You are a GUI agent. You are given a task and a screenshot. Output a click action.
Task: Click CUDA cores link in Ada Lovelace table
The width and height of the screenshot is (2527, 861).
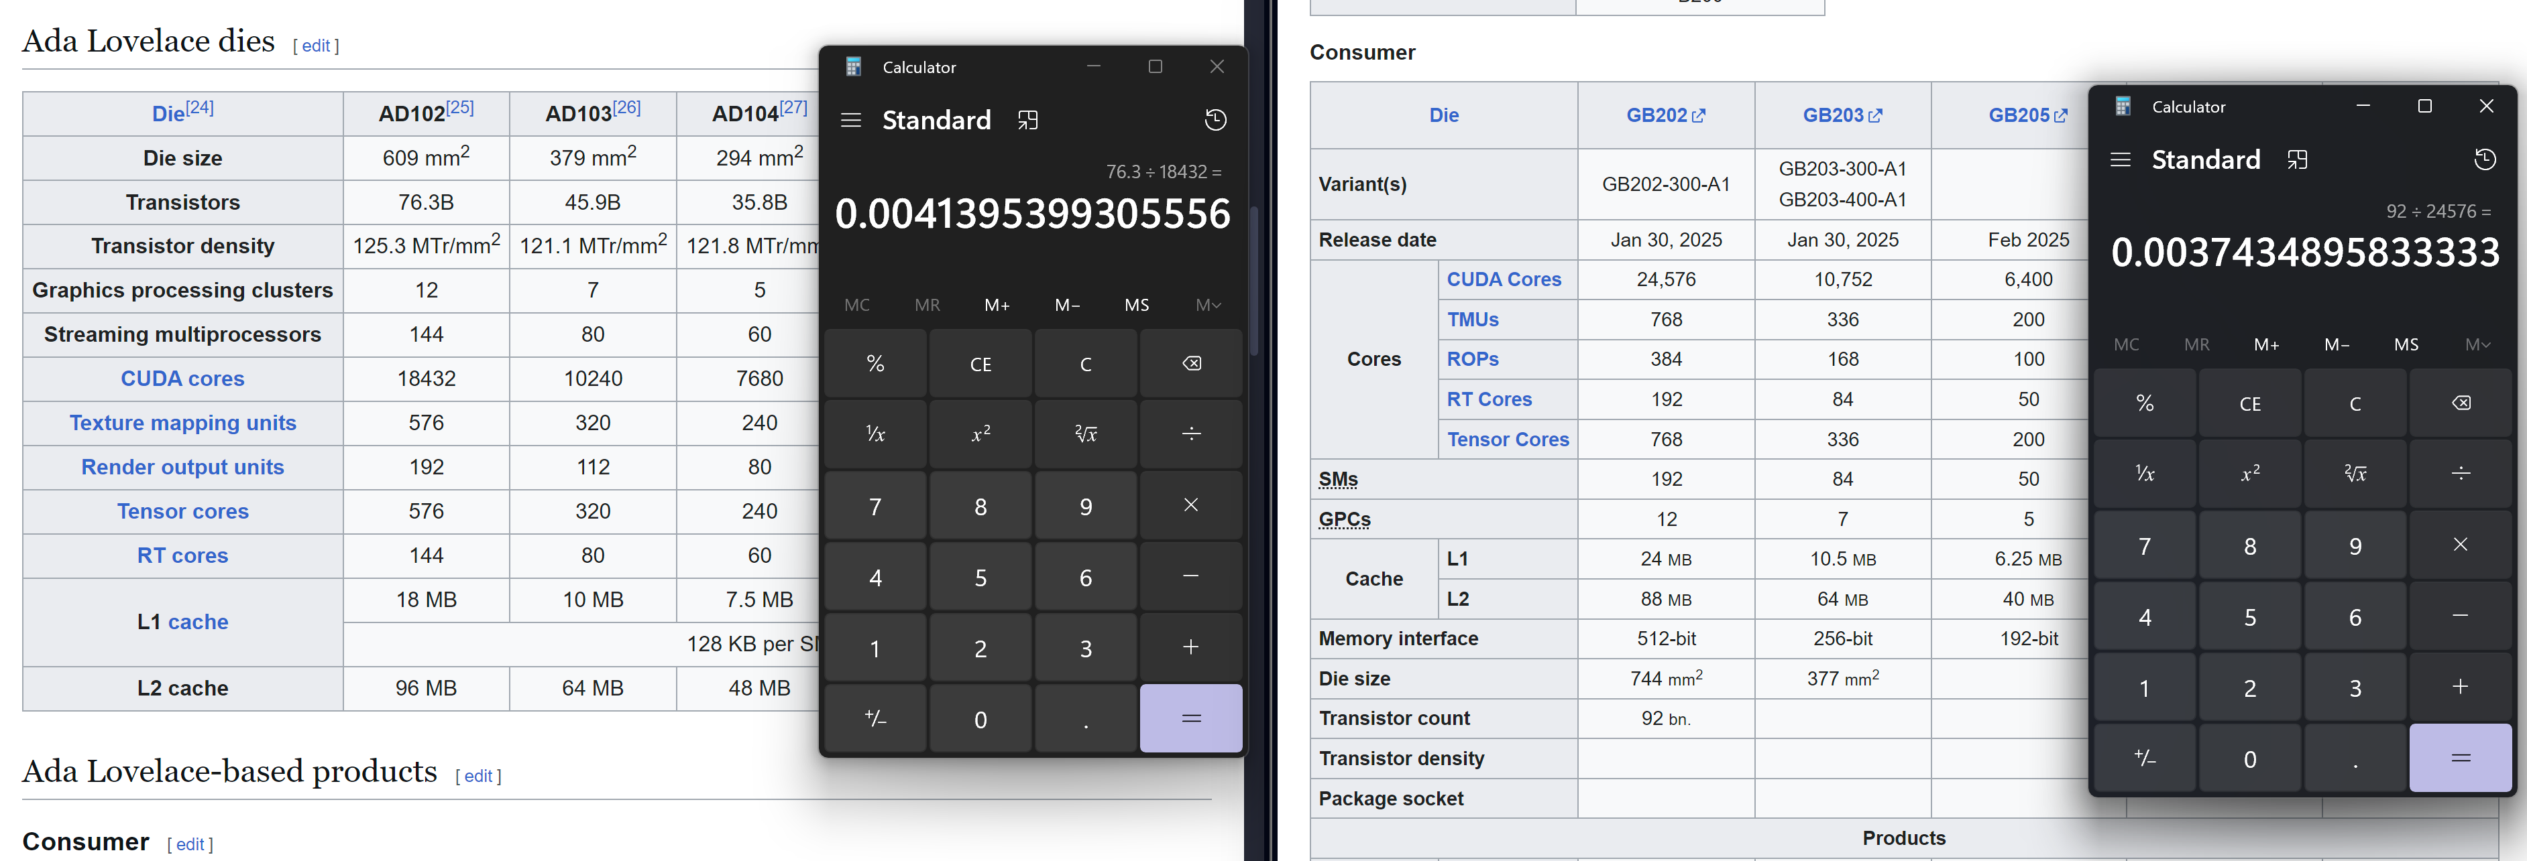coord(182,379)
